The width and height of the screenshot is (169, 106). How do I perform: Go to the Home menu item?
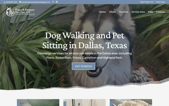(x=102, y=12)
